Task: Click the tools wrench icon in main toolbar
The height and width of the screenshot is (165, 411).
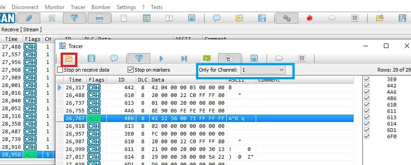Action: (x=52, y=18)
